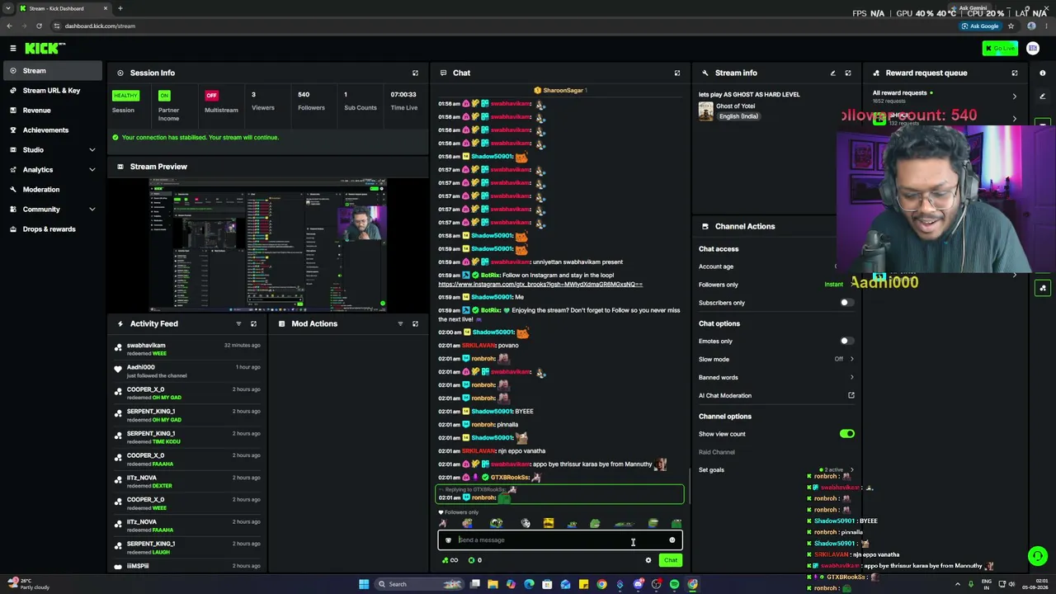The height and width of the screenshot is (594, 1056).
Task: Open chat settings gear icon
Action: [x=648, y=560]
